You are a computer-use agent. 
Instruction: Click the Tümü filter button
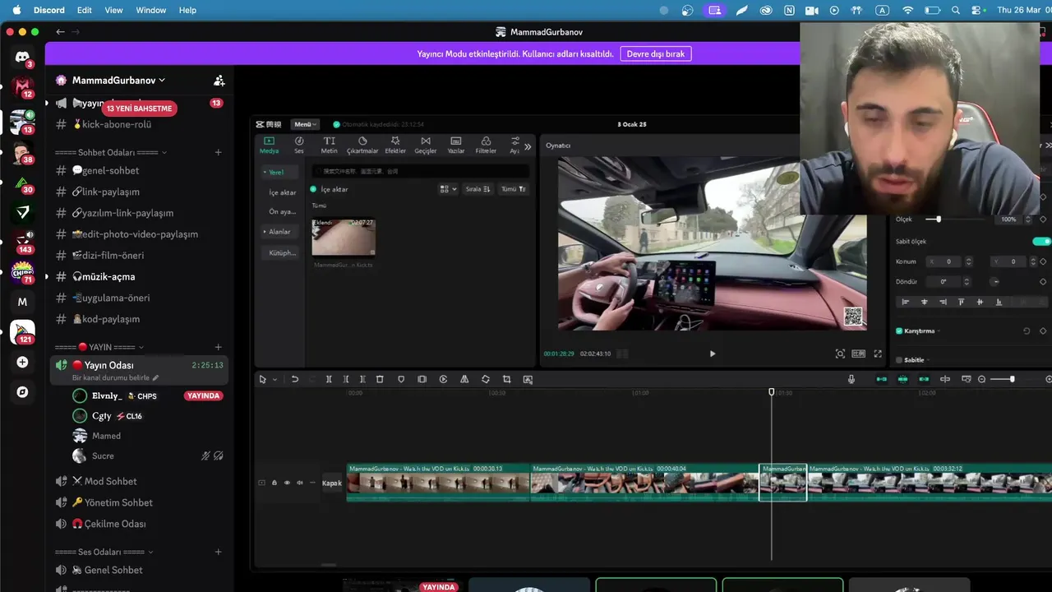coord(513,189)
